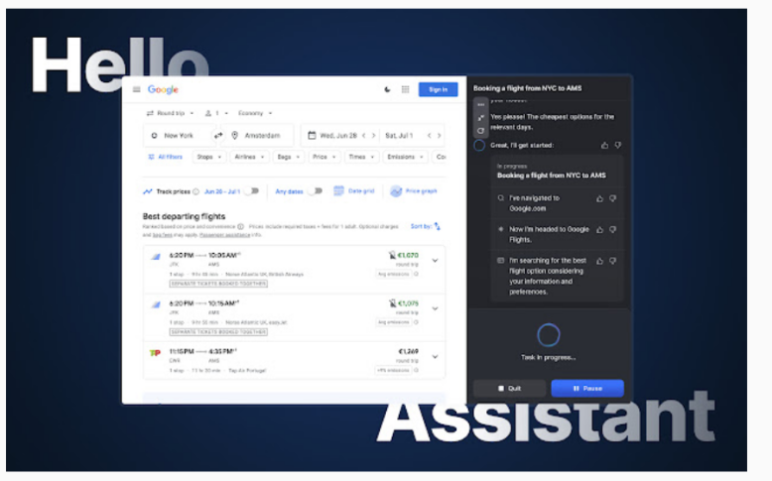
Task: Go to previous departure day
Action: point(364,136)
